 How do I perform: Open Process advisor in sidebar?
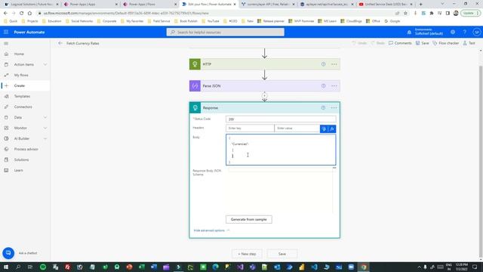point(26,150)
